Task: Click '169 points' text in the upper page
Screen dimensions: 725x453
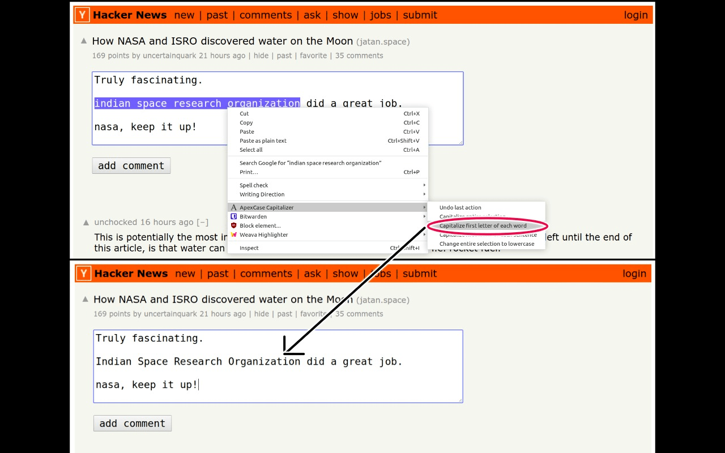Action: point(111,55)
